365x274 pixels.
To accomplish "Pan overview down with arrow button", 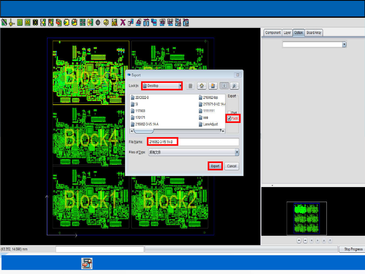I will coord(330,240).
